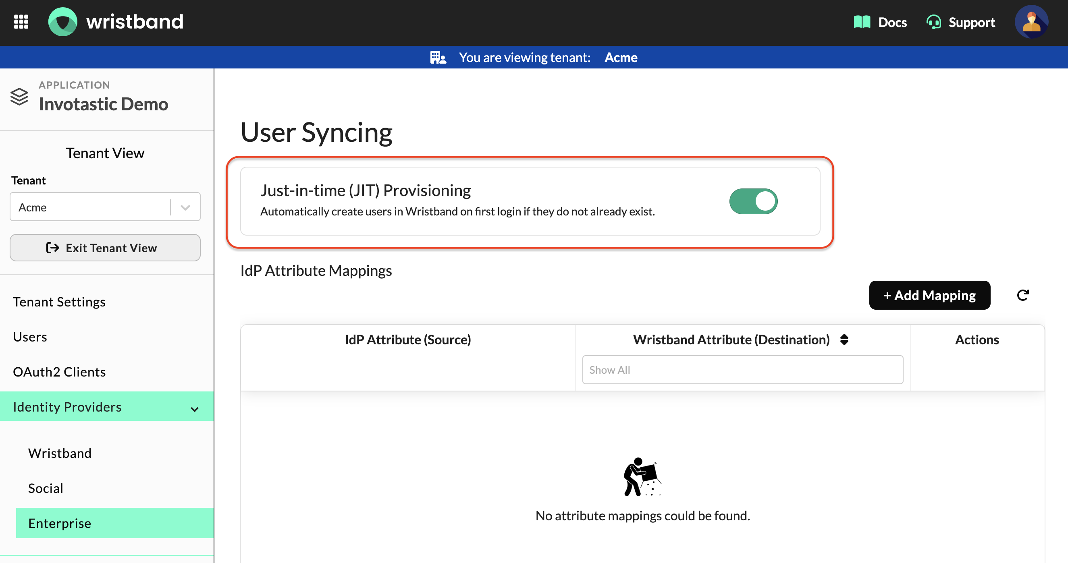Click the 'No attribute mappings could be found.' message
Viewport: 1068px width, 563px height.
pyautogui.click(x=642, y=515)
